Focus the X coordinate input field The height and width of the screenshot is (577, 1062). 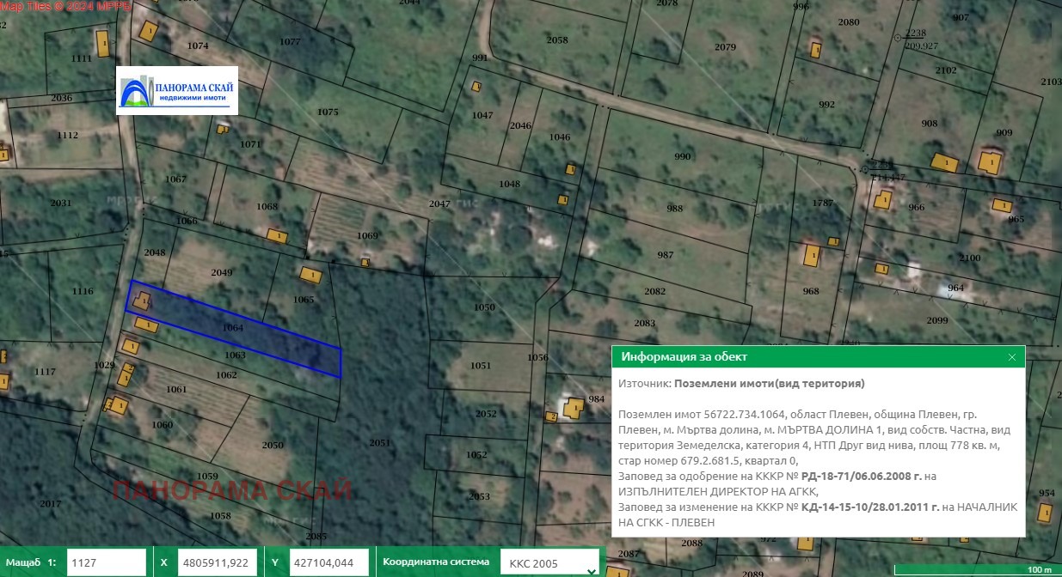point(218,563)
